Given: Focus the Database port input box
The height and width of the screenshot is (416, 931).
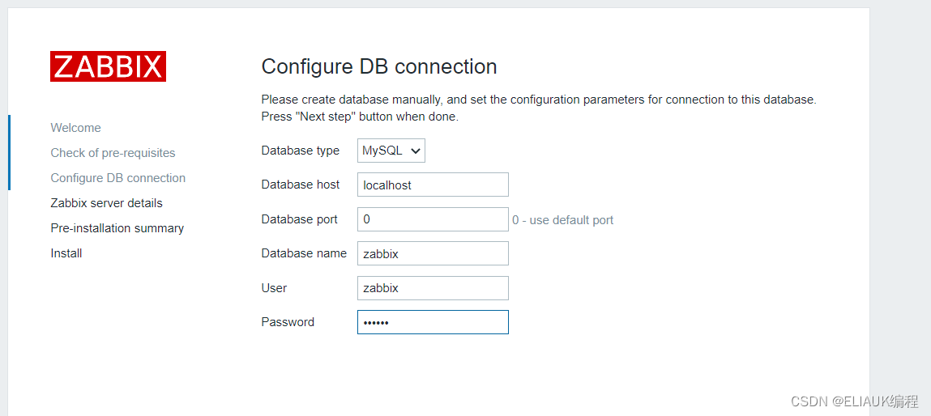Looking at the screenshot, I should click(x=433, y=219).
